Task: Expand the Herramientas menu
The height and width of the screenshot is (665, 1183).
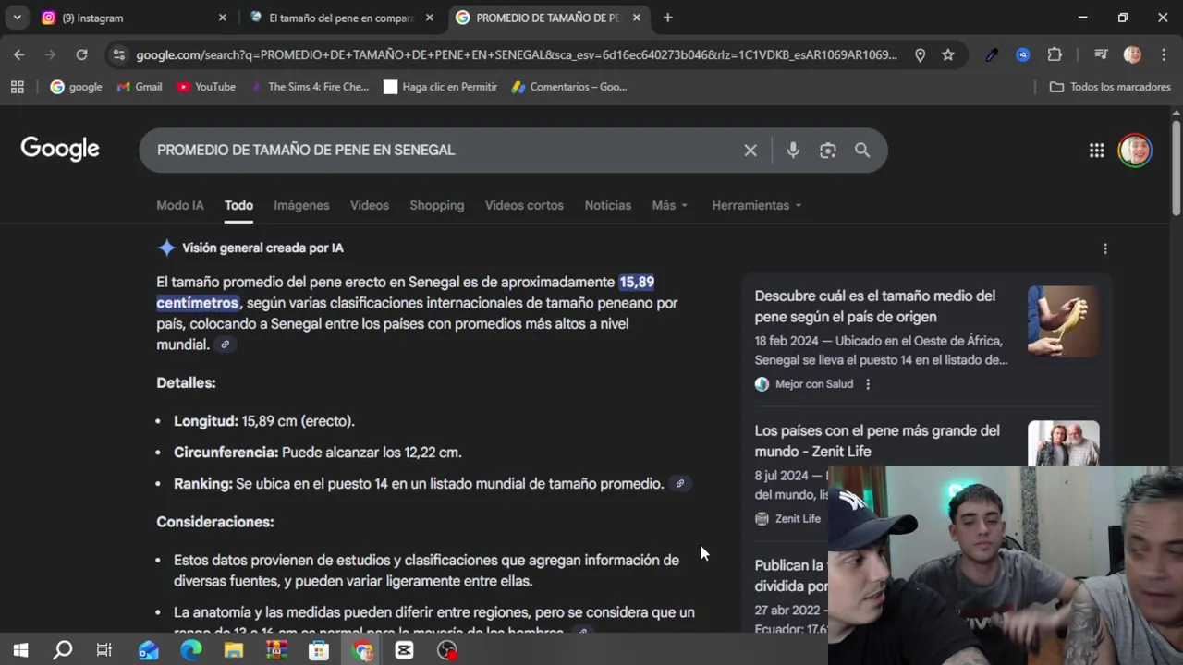Action: [756, 205]
